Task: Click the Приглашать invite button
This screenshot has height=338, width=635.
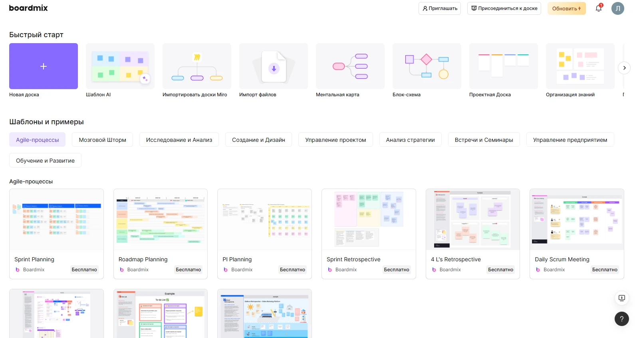Action: tap(440, 8)
